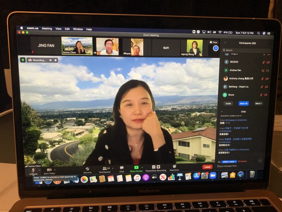Image resolution: width=282 pixels, height=212 pixels.
Task: Open the More dropdown in Participants panel
Action: pyautogui.click(x=259, y=104)
